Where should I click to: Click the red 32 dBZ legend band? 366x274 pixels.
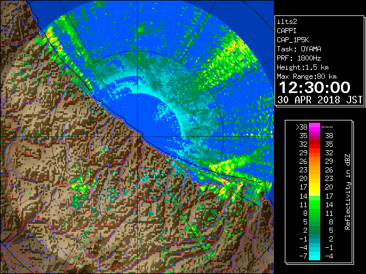pyautogui.click(x=315, y=144)
